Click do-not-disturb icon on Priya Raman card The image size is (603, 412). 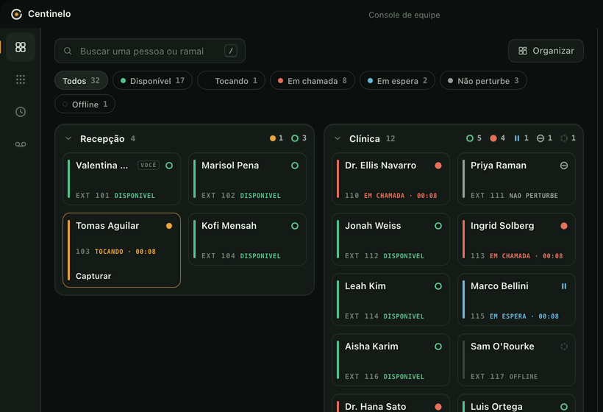pos(564,166)
